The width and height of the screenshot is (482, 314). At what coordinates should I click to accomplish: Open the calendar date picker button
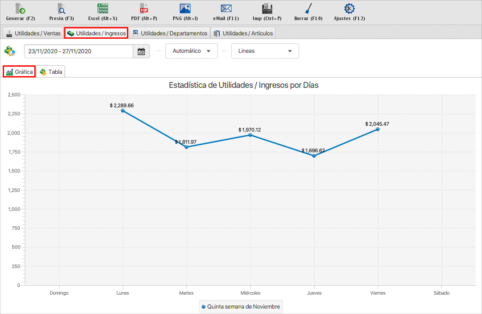[x=141, y=51]
